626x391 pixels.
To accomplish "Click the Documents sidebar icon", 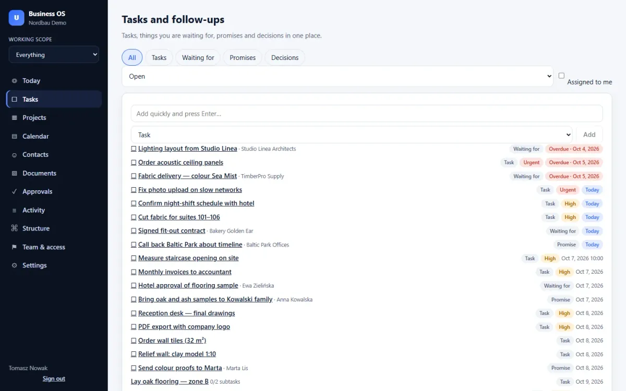I will point(14,173).
